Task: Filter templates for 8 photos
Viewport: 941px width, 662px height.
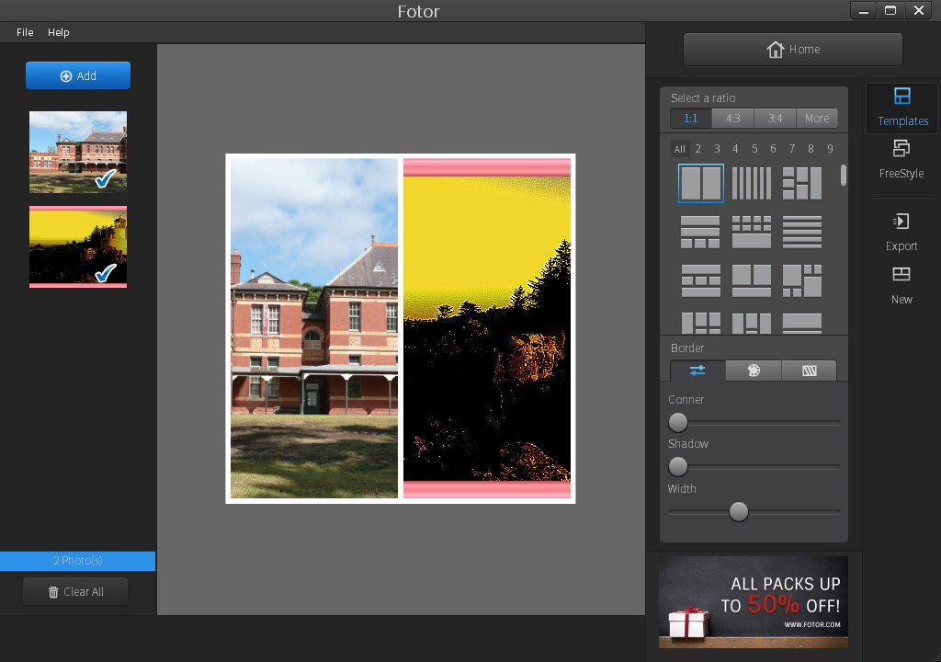Action: [811, 148]
